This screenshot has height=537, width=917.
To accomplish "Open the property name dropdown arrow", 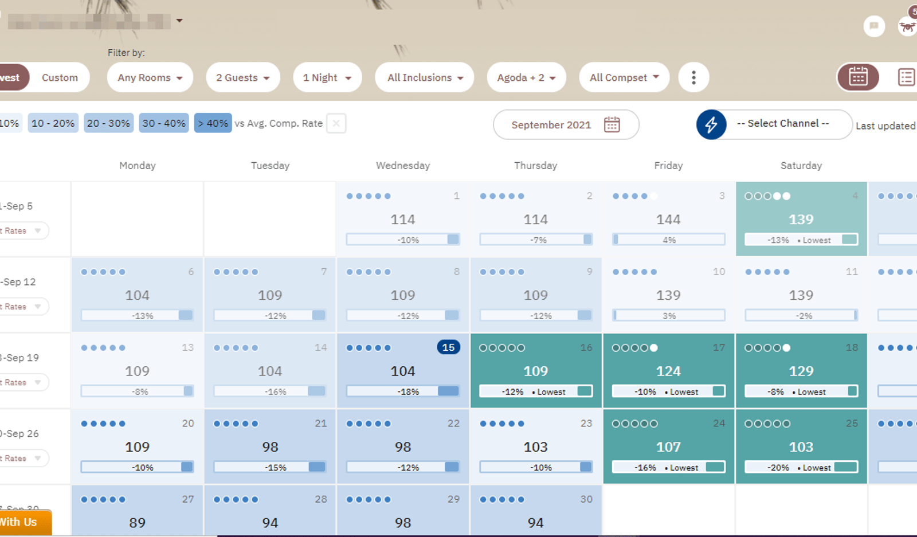I will [179, 21].
